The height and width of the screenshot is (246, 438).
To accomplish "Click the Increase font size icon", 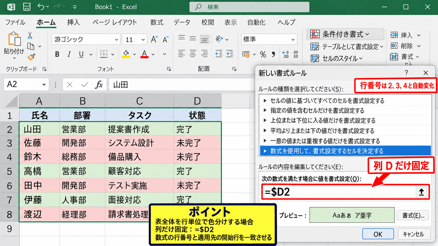I will [154, 39].
